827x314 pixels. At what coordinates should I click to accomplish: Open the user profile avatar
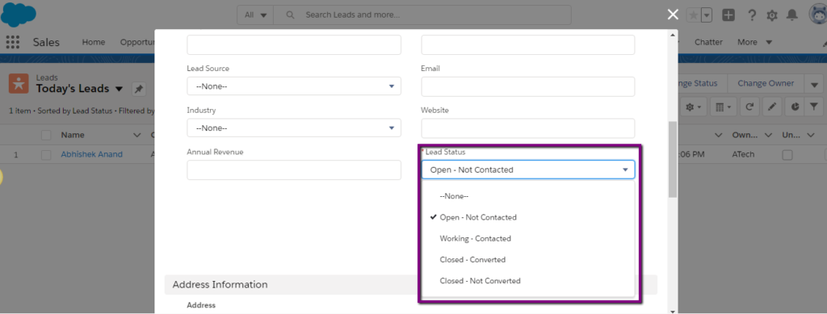pyautogui.click(x=818, y=15)
